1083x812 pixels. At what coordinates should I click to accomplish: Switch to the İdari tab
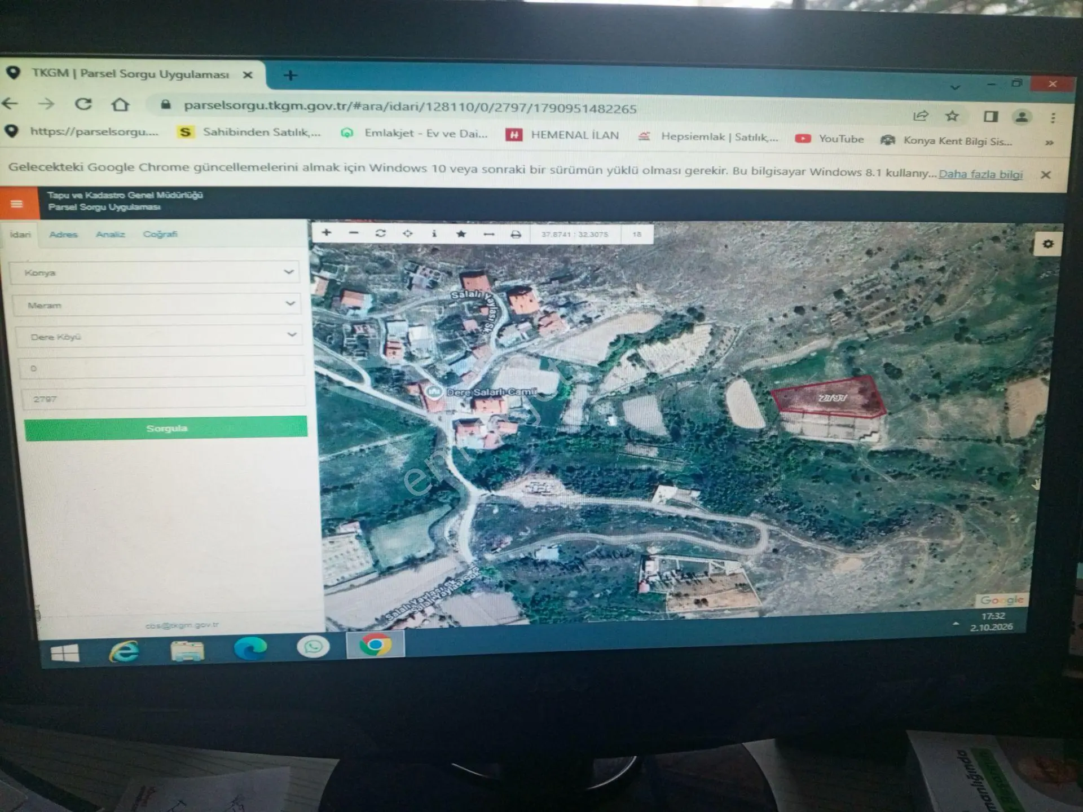(x=20, y=234)
